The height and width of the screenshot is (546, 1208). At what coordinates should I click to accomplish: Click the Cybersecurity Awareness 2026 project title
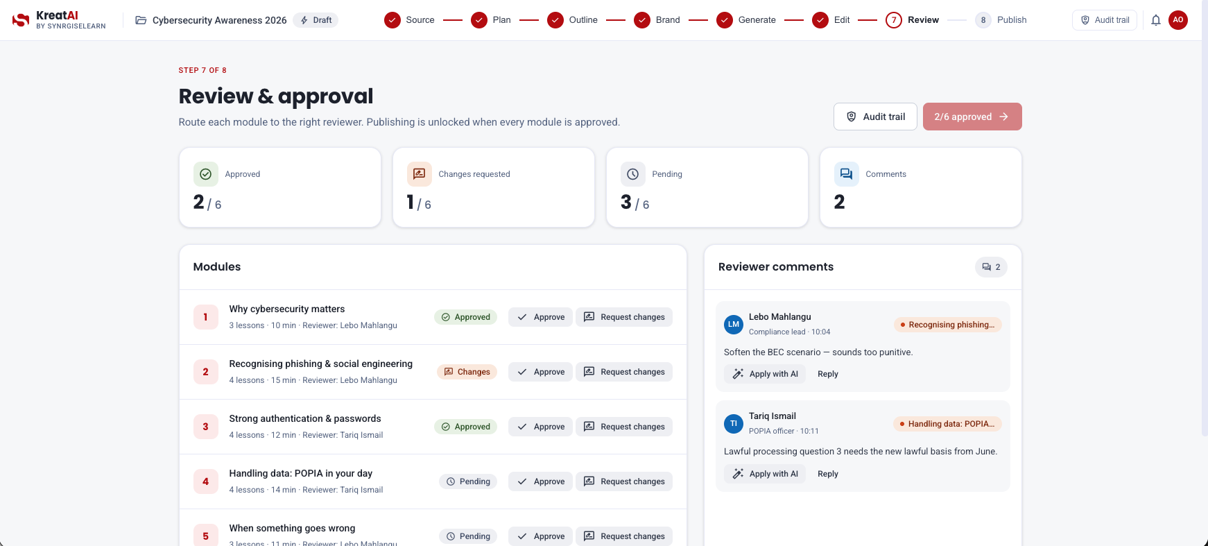(x=220, y=20)
